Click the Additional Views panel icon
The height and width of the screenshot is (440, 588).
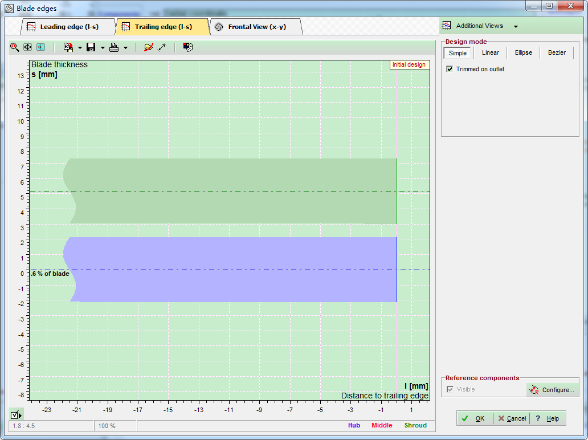pos(447,26)
